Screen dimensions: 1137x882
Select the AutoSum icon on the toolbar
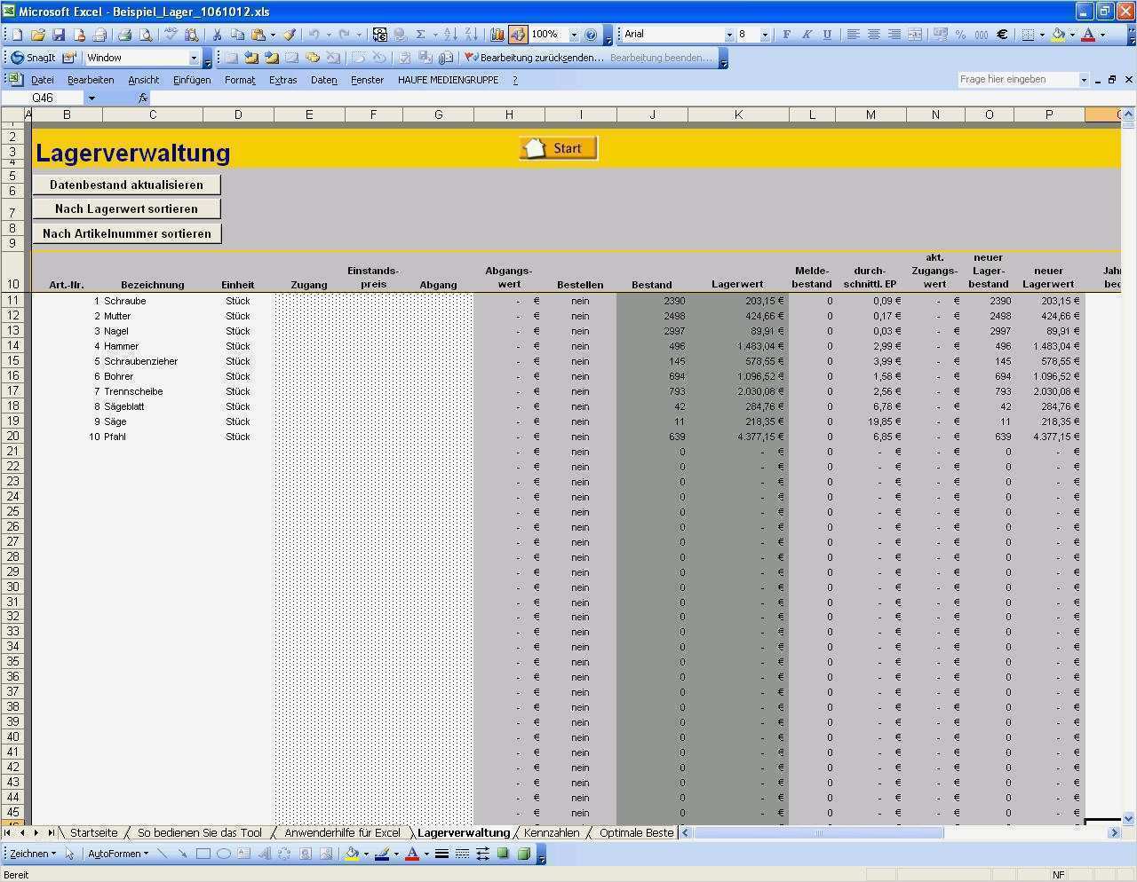pos(421,34)
